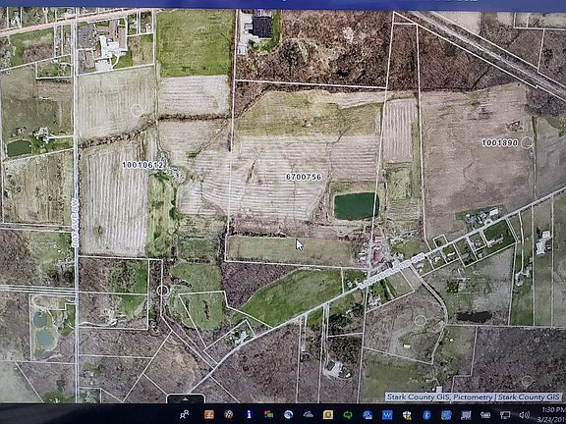Open the blue square tray icon right of Bluetooth
This screenshot has height=424, width=566.
pos(446,414)
